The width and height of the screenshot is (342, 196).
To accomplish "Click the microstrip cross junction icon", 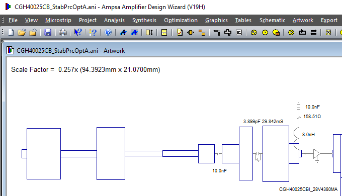I will [x=228, y=33].
